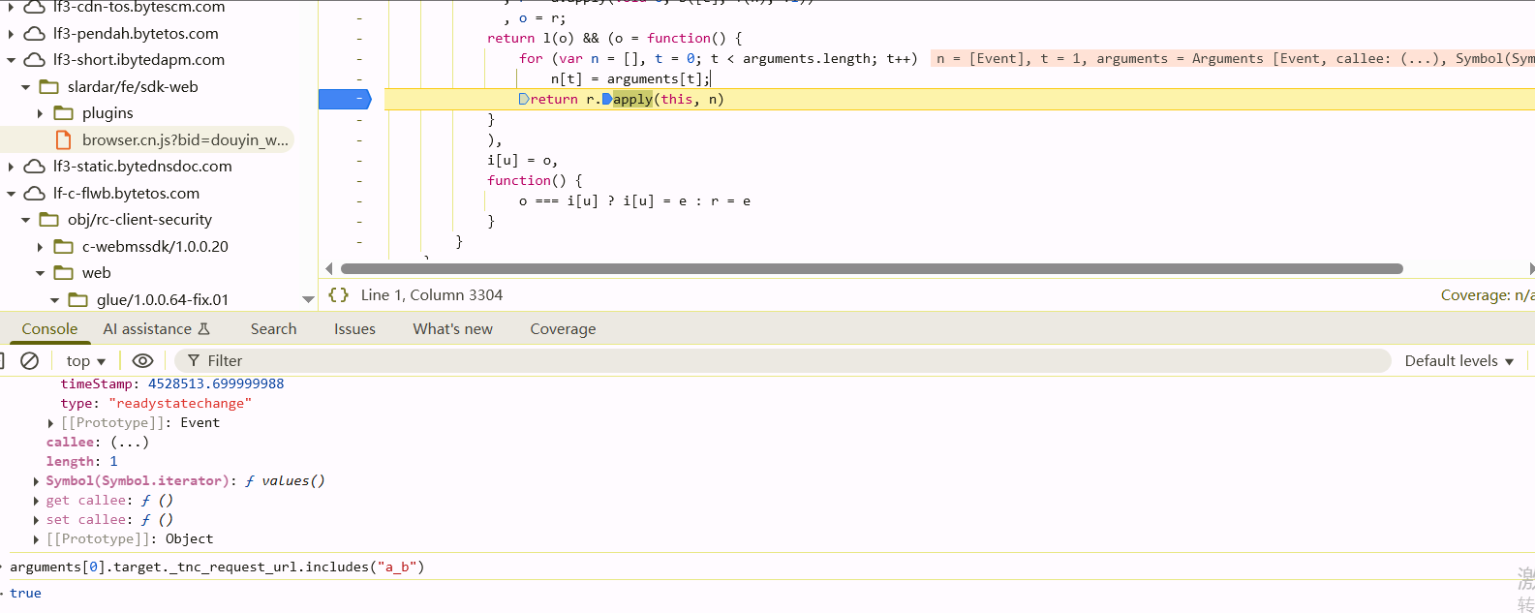Expand Symbol(Symbol.iterator) values entry

tap(36, 481)
